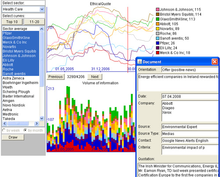This screenshot has height=177, width=220.
Task: Select curves 11-20
Action: [x=34, y=22]
